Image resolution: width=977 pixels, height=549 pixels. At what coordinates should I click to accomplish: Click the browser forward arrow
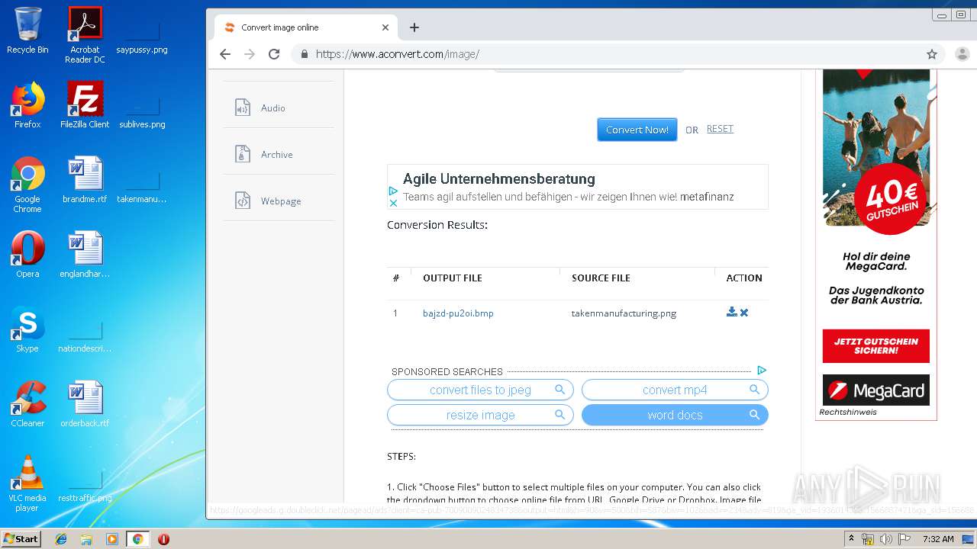[249, 54]
